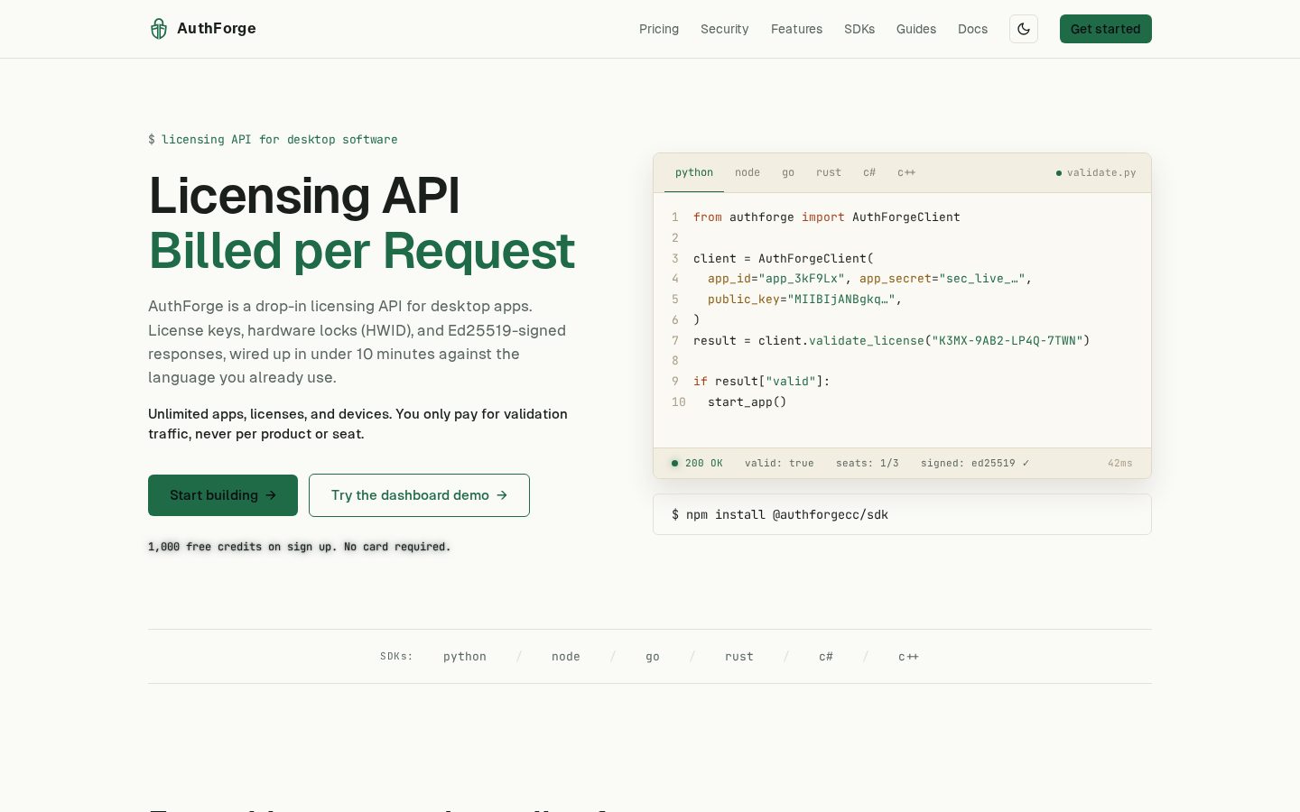
Task: Open Docs from the header
Action: [972, 29]
